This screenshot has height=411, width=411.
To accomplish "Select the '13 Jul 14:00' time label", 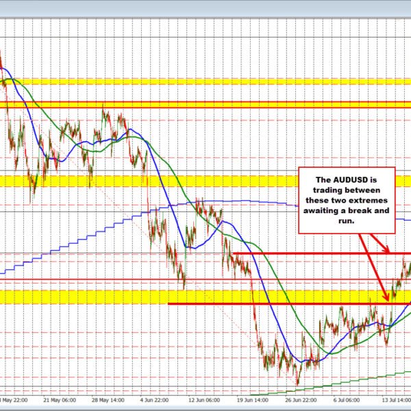I will tap(397, 400).
